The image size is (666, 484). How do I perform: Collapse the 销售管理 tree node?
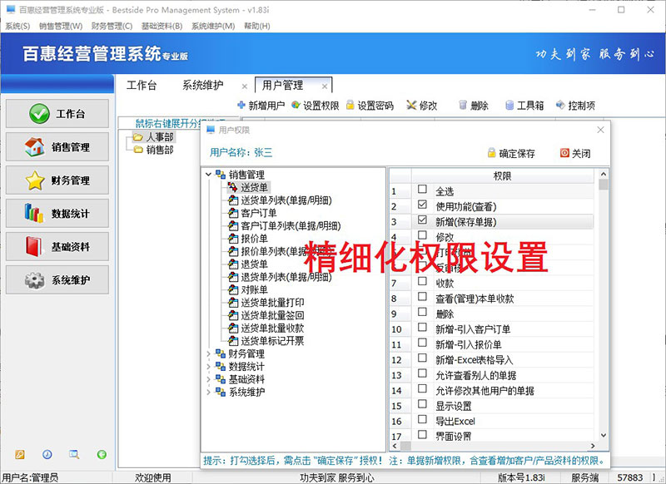click(x=209, y=175)
